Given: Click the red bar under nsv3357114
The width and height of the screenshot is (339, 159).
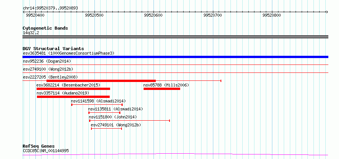Looking at the screenshot, I should point(73,97).
